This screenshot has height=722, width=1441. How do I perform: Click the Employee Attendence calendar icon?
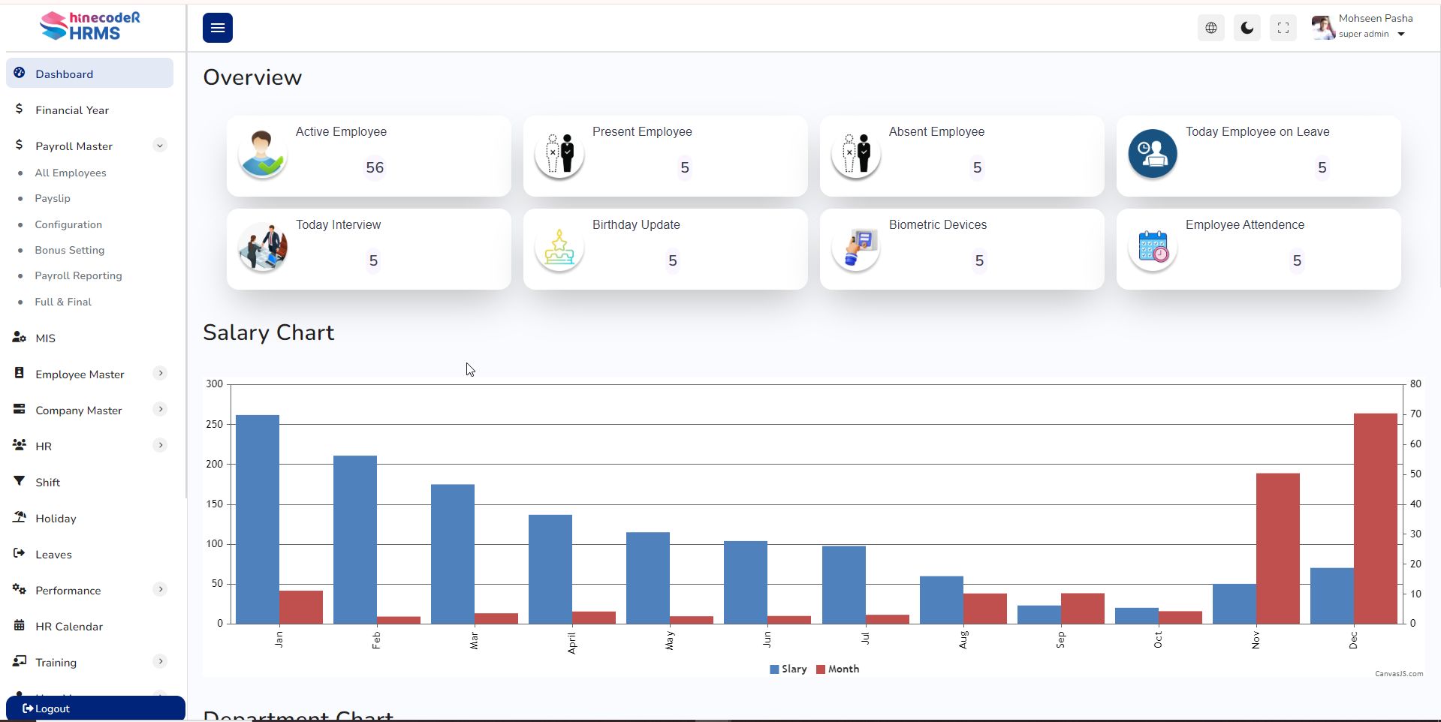[1153, 247]
